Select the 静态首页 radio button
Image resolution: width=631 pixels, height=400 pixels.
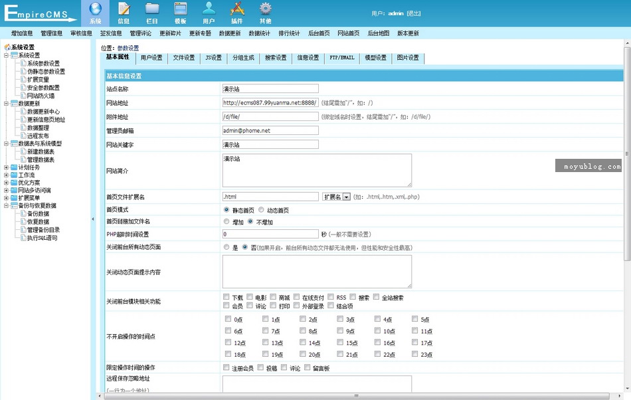tap(226, 210)
